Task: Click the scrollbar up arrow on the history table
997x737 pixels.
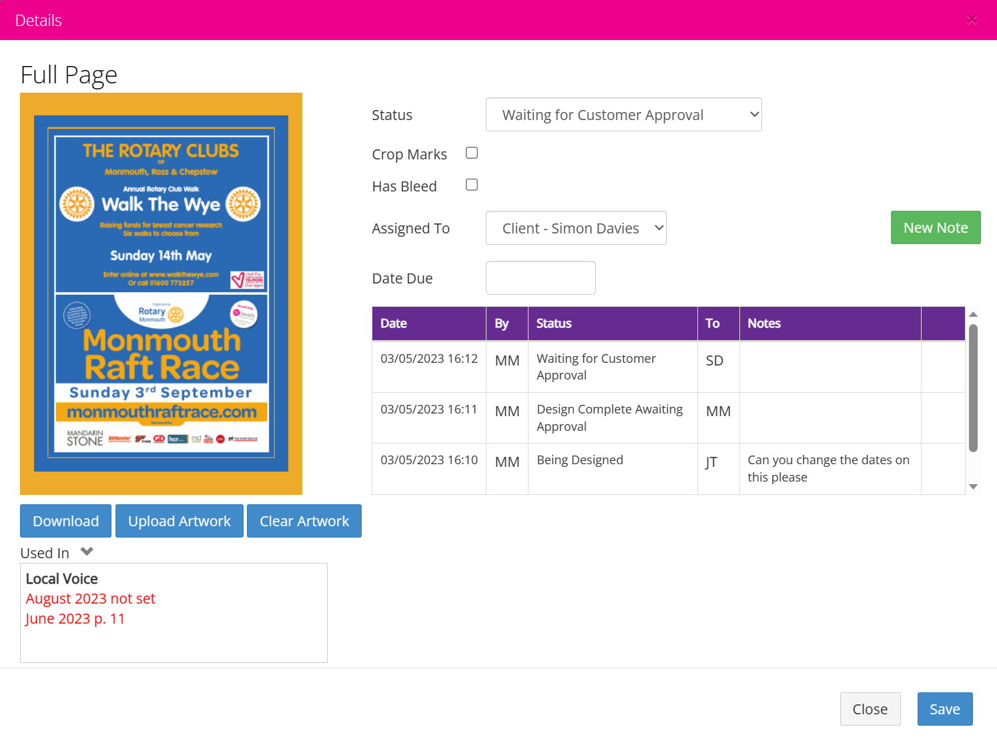Action: pyautogui.click(x=973, y=312)
